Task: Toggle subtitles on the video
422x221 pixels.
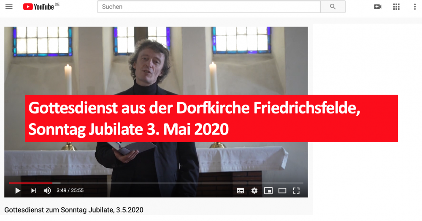Action: coord(241,191)
